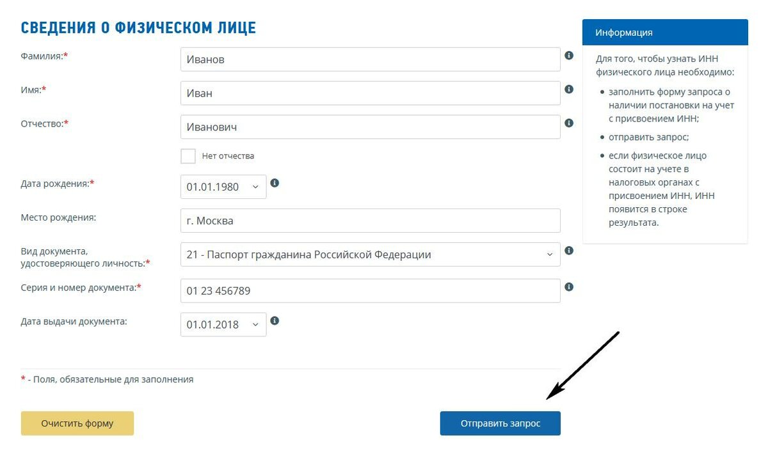Viewport: 768px width, 461px height.
Task: Click info icon next to Имя field
Action: (569, 89)
